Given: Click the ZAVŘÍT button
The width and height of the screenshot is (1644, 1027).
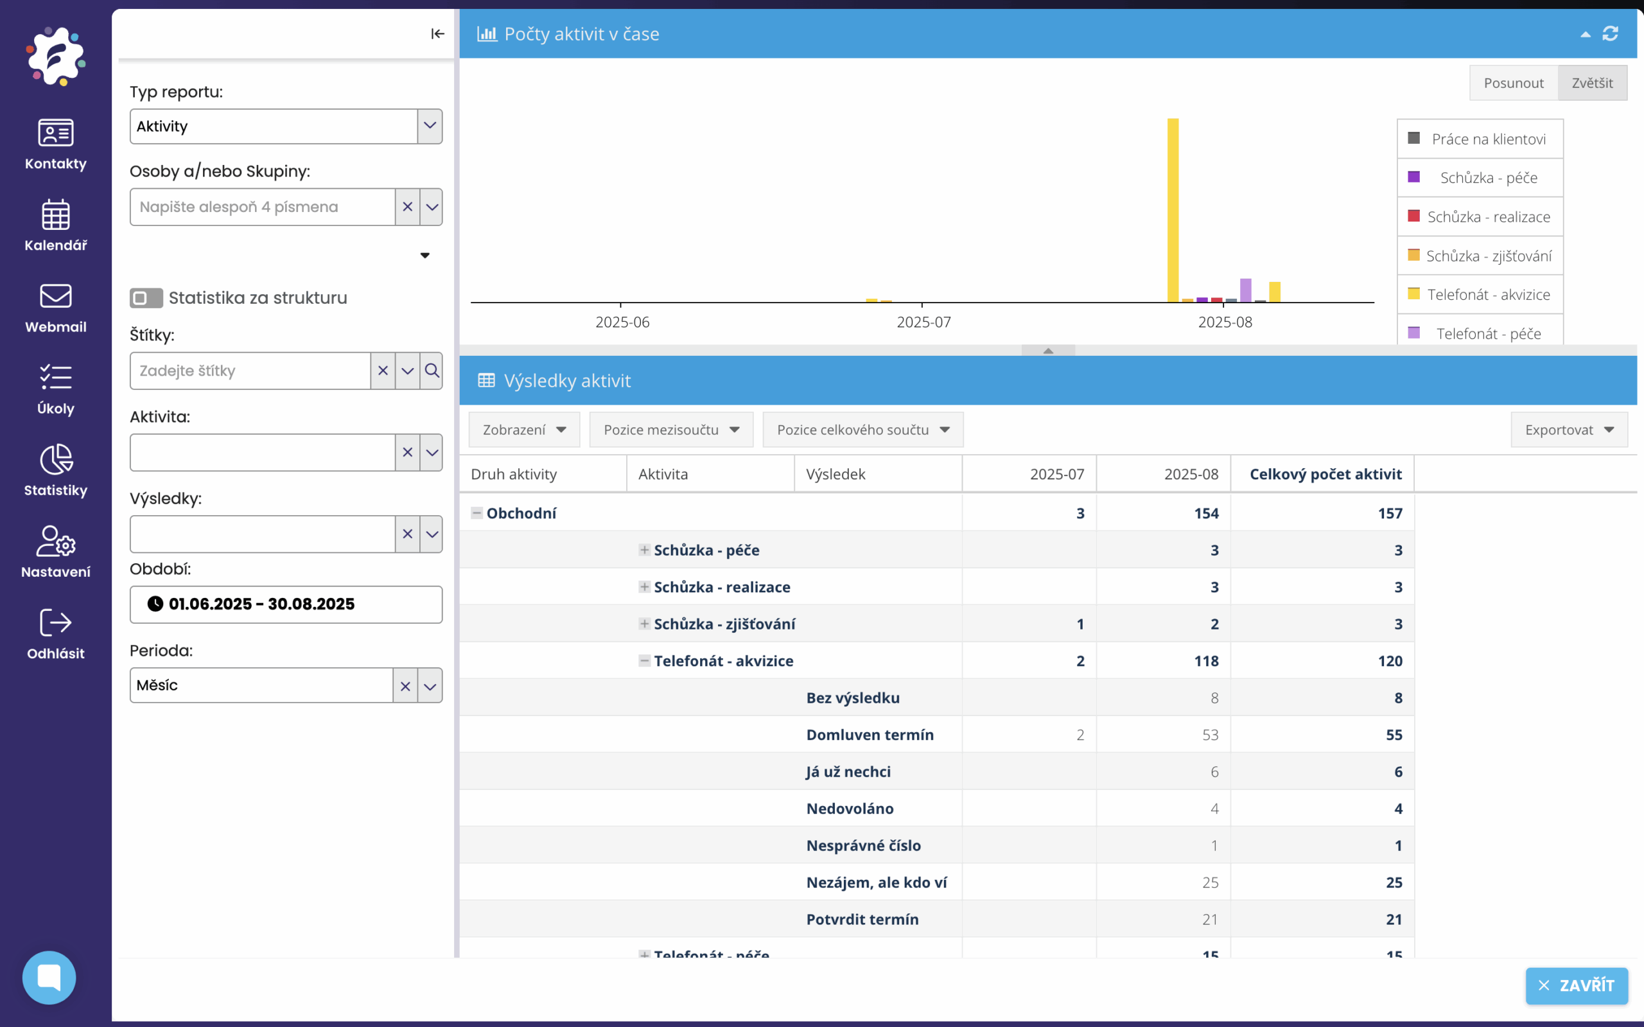Looking at the screenshot, I should (x=1576, y=985).
